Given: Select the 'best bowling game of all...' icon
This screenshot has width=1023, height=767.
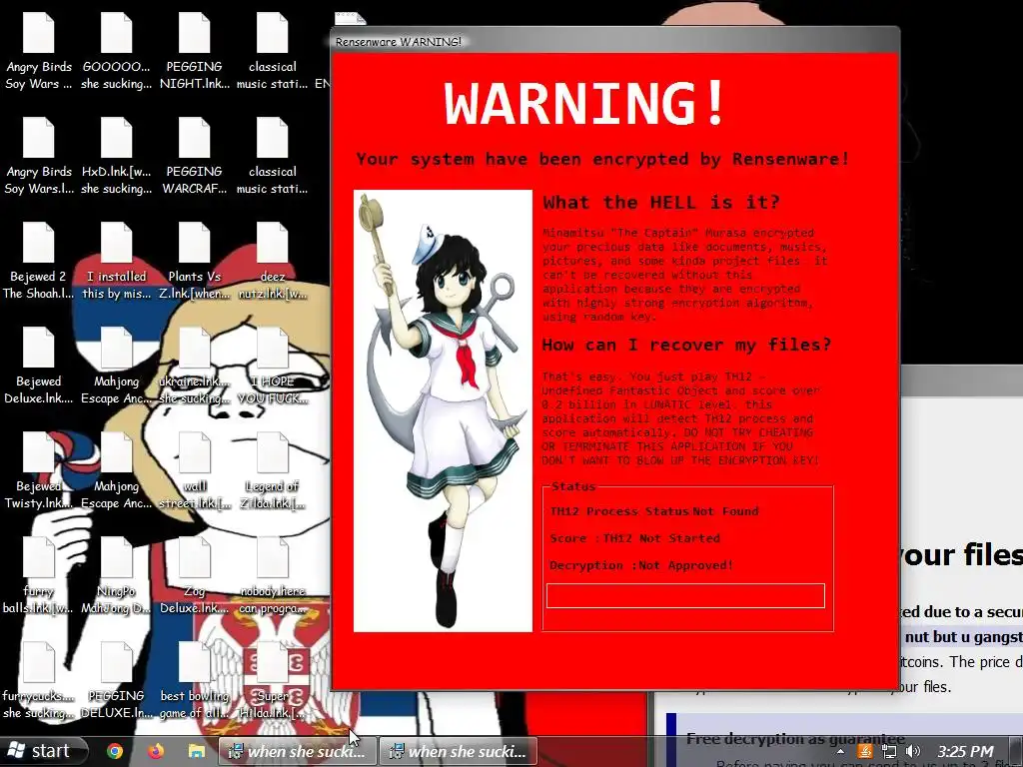Looking at the screenshot, I should pos(195,682).
